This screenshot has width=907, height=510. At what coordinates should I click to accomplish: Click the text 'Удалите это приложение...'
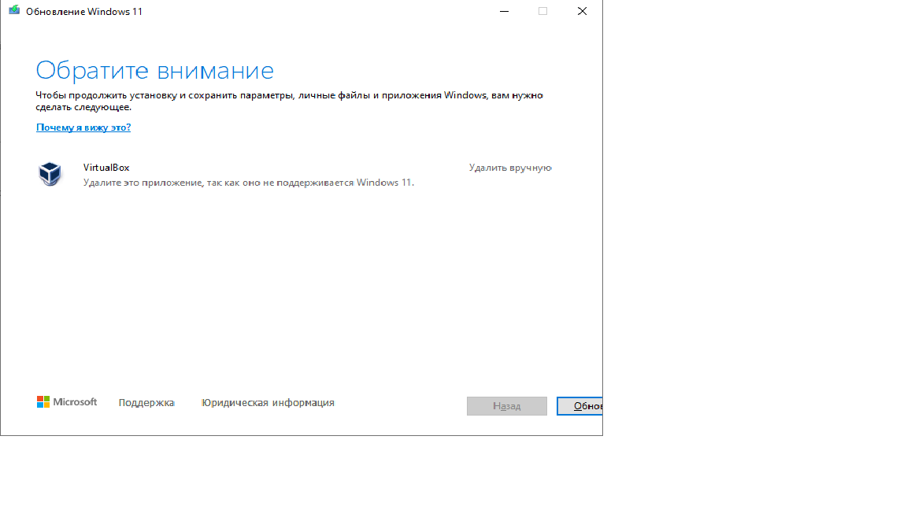[249, 183]
